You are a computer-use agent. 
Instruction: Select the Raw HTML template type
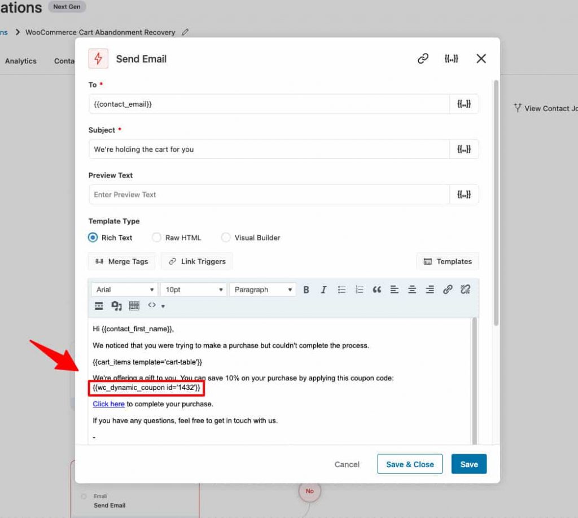157,238
